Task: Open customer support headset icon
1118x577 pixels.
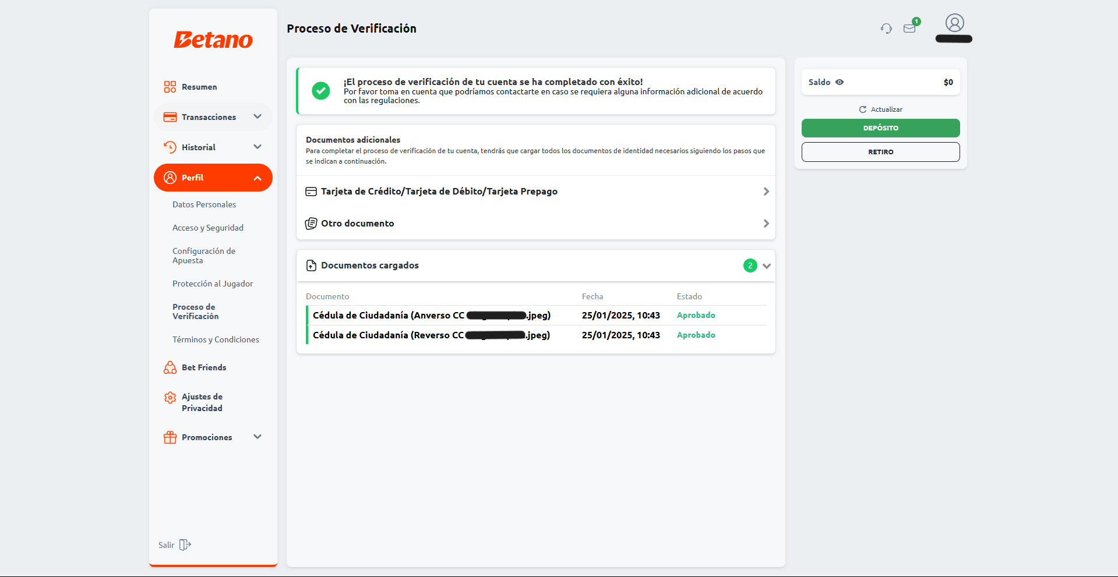Action: tap(886, 29)
